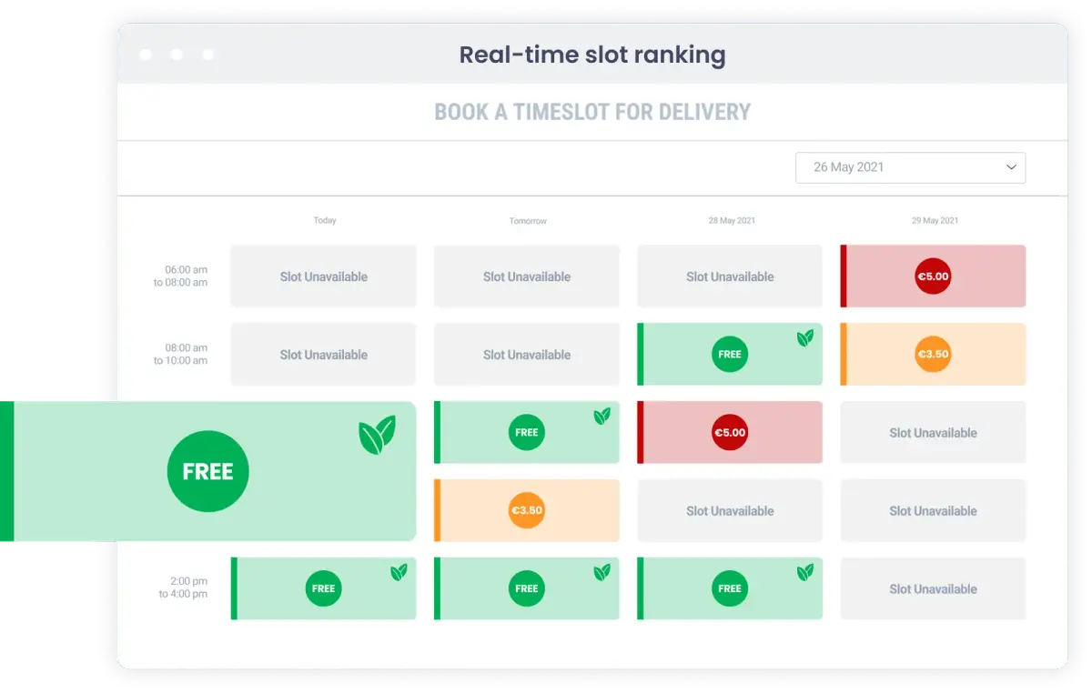The height and width of the screenshot is (693, 1092).
Task: Click the '06:00 am to 08:00 am' row label
Action: [x=181, y=276]
